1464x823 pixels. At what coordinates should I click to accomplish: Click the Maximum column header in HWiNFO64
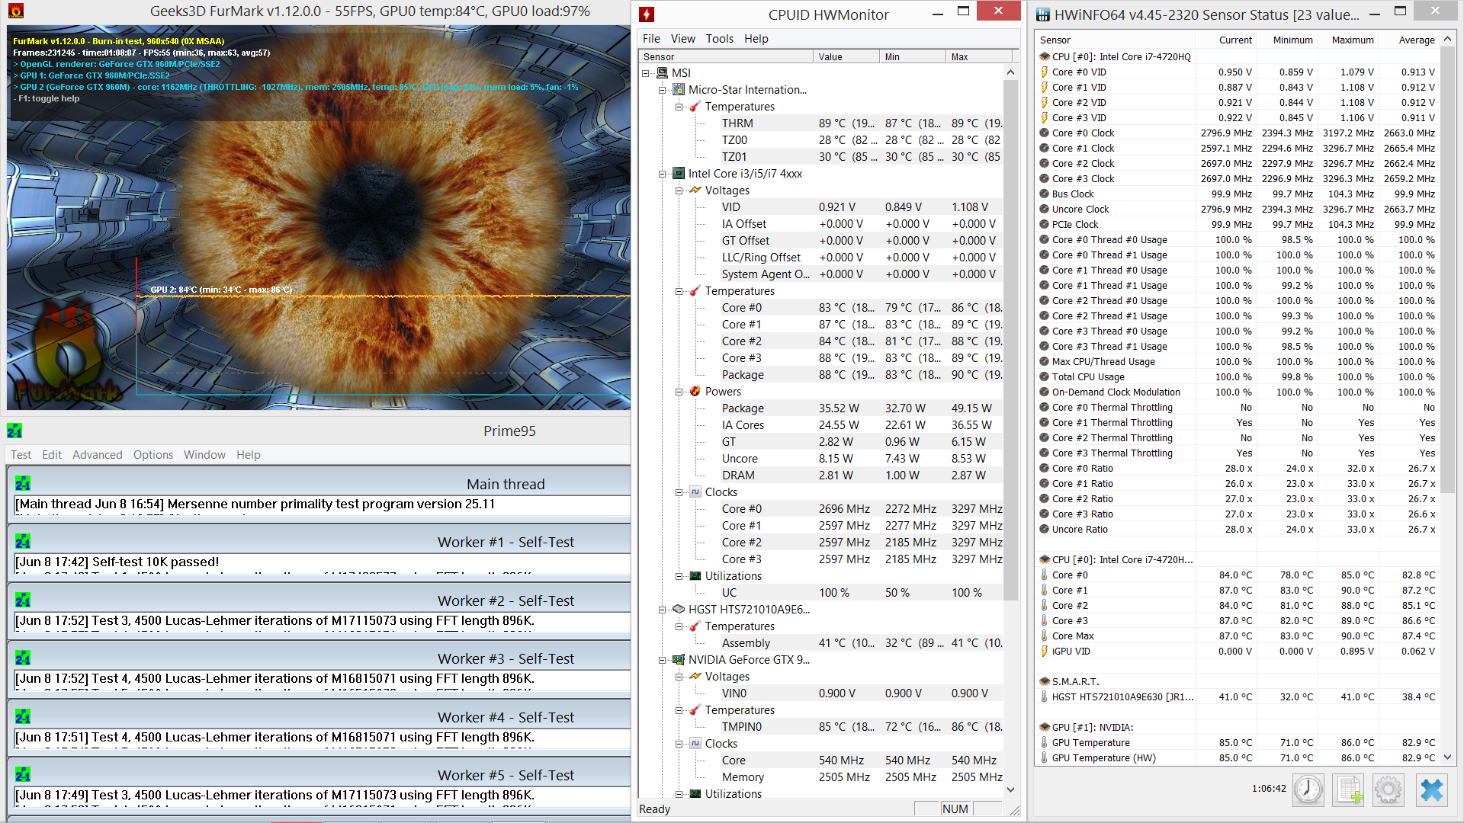tap(1352, 40)
